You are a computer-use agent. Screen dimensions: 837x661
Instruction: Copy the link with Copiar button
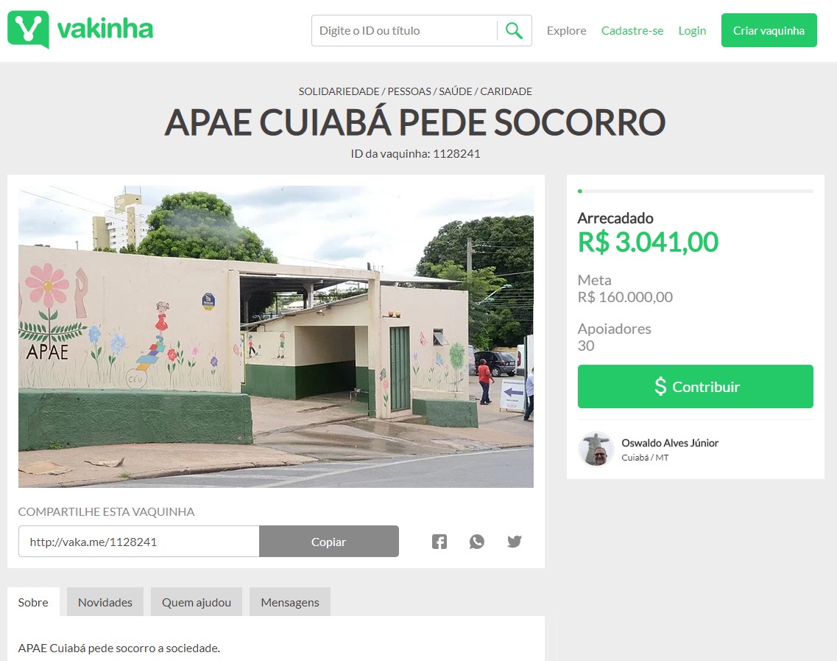tap(329, 542)
